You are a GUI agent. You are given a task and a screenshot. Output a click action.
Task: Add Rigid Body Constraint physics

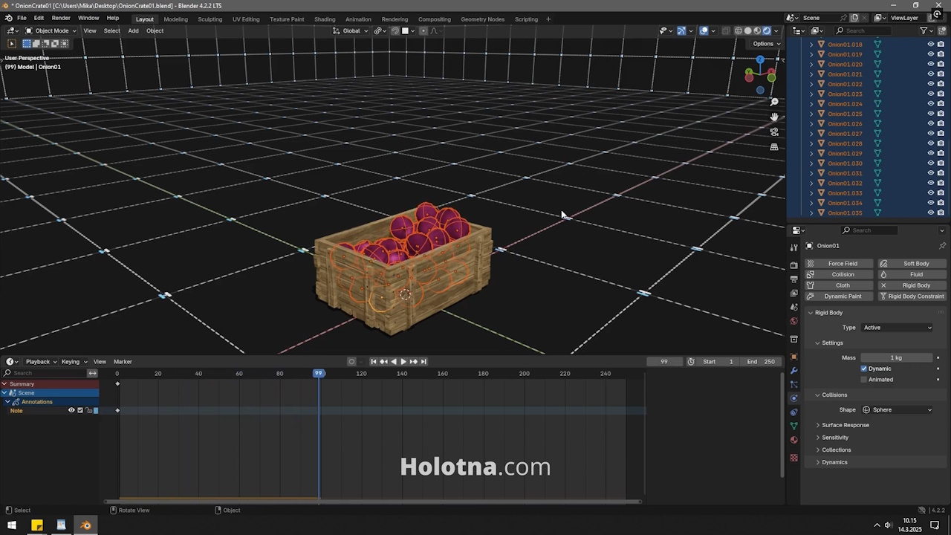[x=912, y=296]
